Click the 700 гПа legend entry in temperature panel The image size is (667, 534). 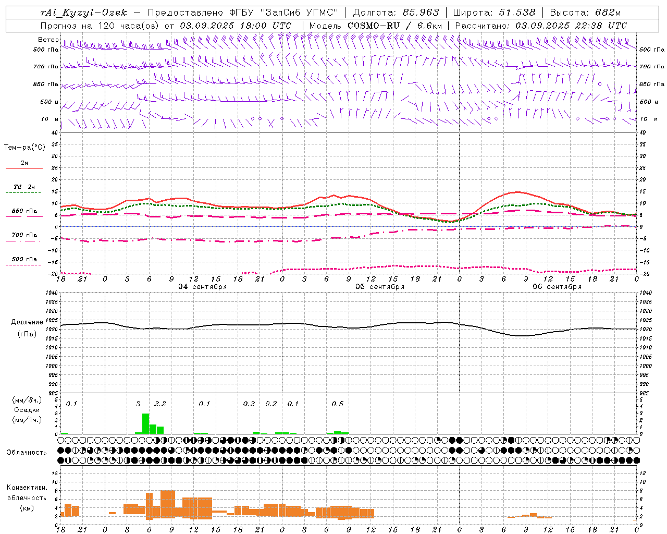pos(24,235)
